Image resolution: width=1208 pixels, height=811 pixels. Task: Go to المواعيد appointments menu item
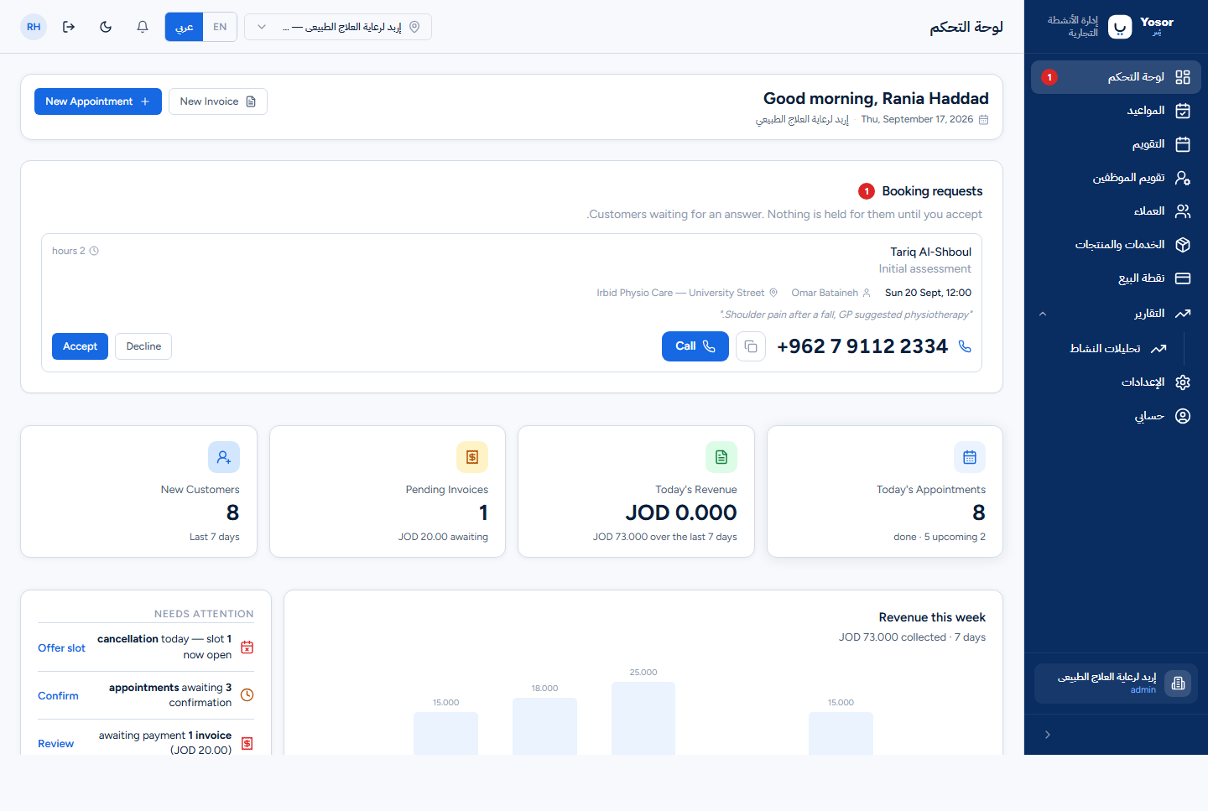(x=1116, y=111)
